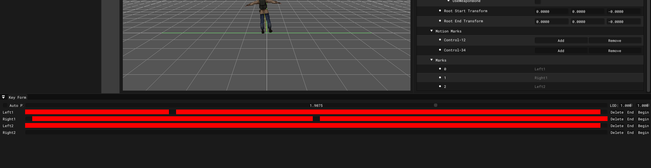The height and width of the screenshot is (168, 651).
Task: Set End for Right2 row
Action: 630,133
